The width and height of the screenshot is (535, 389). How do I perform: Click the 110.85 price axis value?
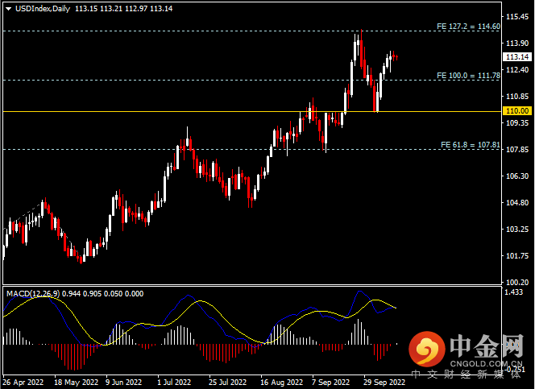point(517,97)
